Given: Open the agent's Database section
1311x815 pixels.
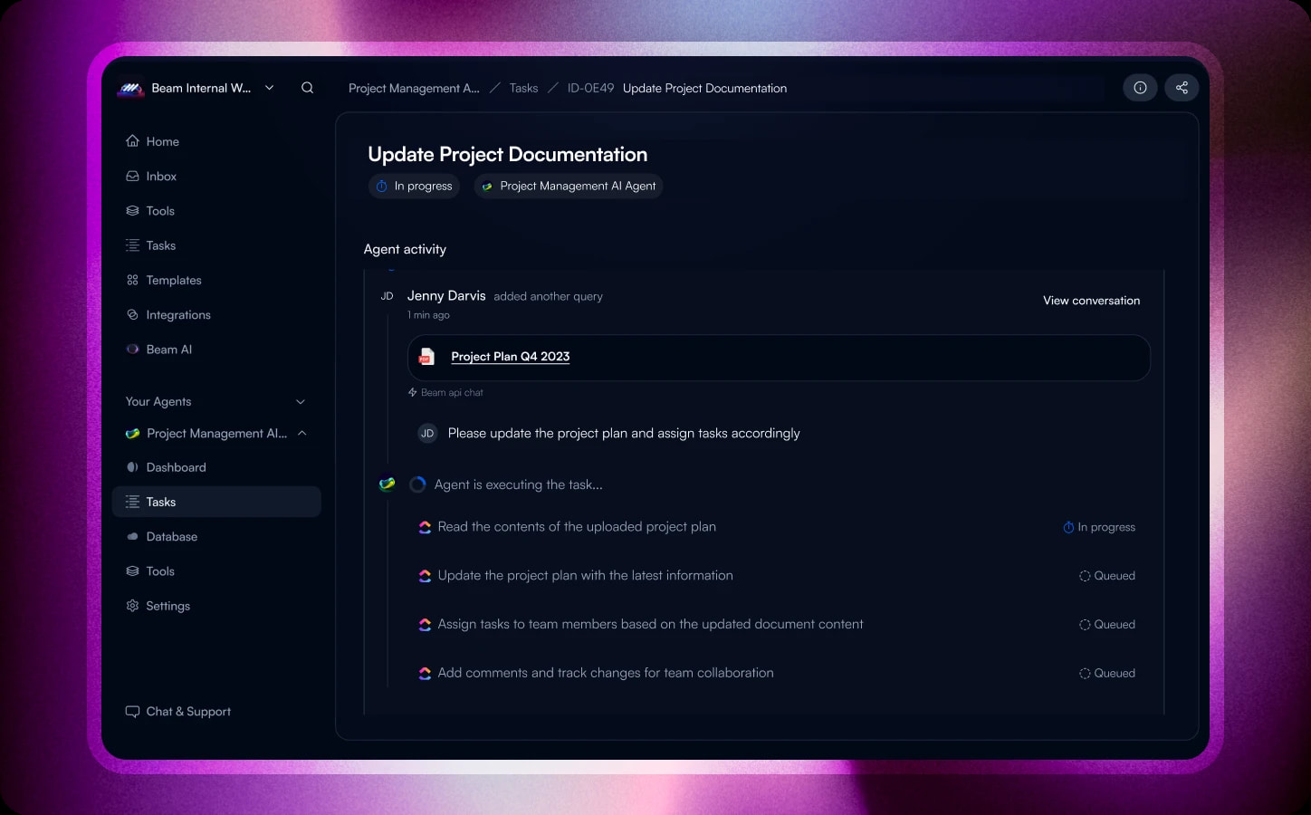Looking at the screenshot, I should coord(171,536).
